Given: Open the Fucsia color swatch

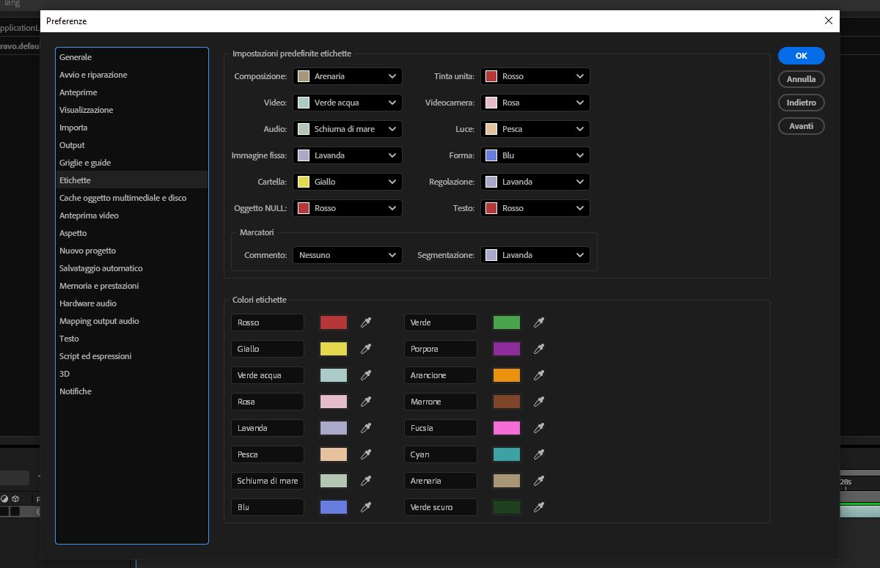Looking at the screenshot, I should click(x=507, y=428).
